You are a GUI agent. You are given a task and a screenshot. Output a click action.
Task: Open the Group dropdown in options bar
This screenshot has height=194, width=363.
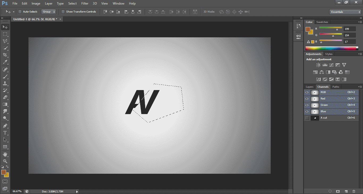click(x=48, y=11)
